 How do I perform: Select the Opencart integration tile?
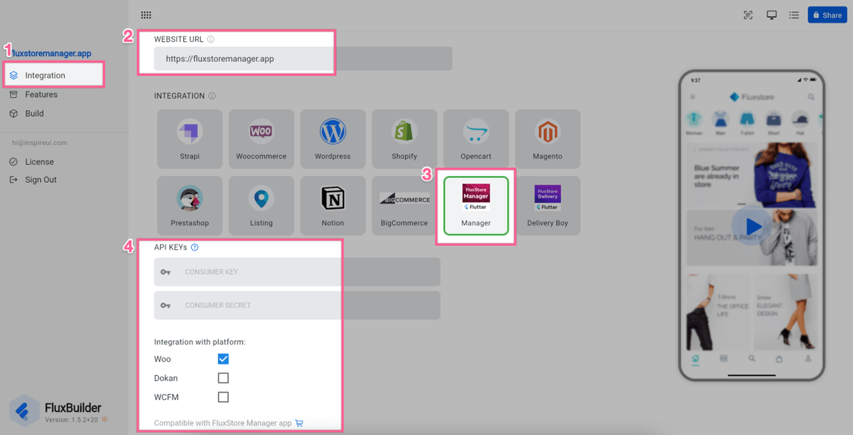point(476,139)
